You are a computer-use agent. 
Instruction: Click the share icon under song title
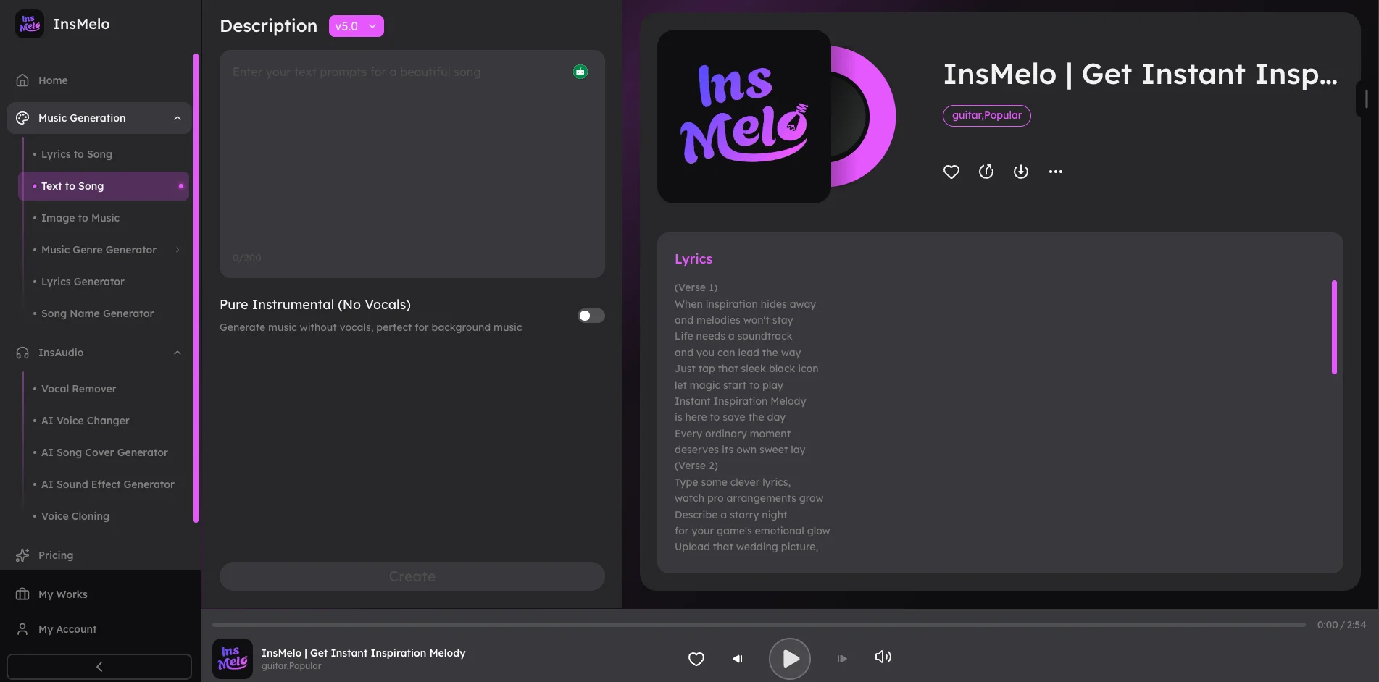coord(986,172)
